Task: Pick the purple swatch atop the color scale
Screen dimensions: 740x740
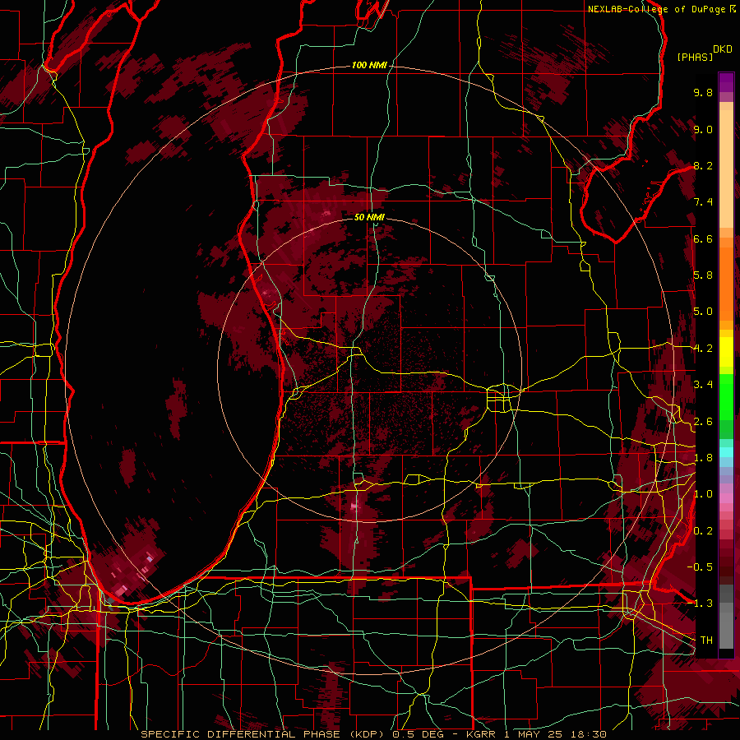Action: pyautogui.click(x=726, y=82)
